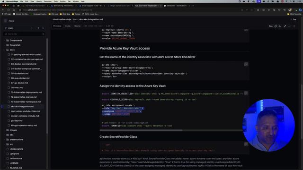
Task: Open the main branch selector
Action: 18,28
